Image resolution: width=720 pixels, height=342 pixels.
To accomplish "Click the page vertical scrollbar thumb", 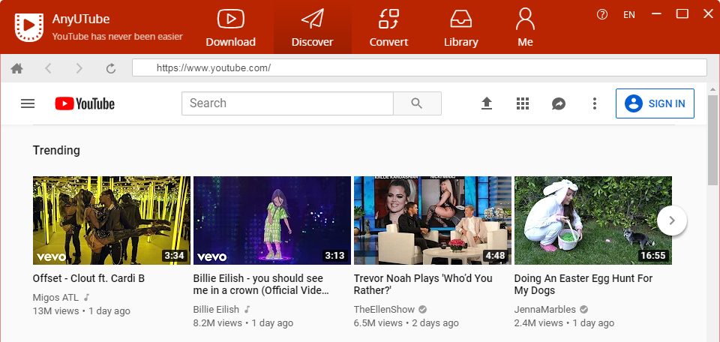I will coord(712,140).
